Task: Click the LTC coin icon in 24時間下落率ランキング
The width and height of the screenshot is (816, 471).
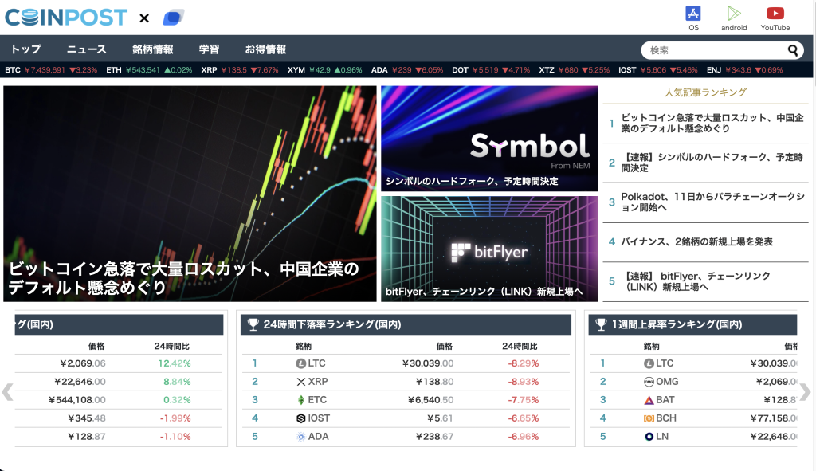Action: click(300, 363)
